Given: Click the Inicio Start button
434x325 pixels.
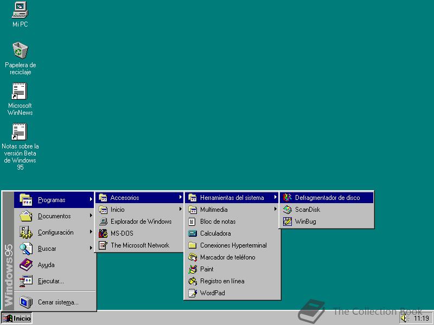Looking at the screenshot, I should [17, 318].
